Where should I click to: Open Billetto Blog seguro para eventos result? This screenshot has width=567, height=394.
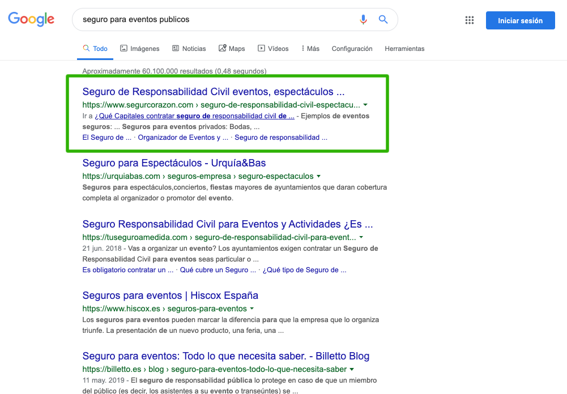226,356
